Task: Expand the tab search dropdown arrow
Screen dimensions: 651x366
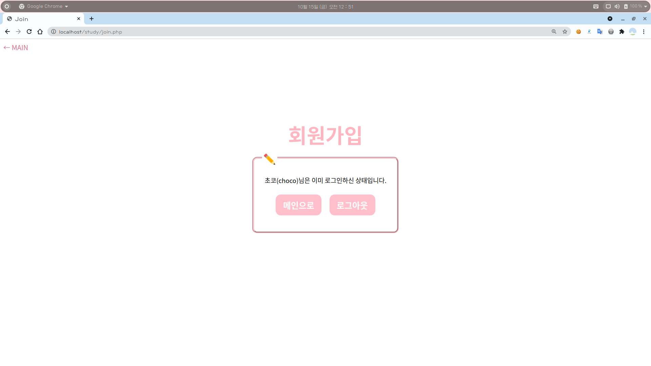Action: click(x=610, y=19)
